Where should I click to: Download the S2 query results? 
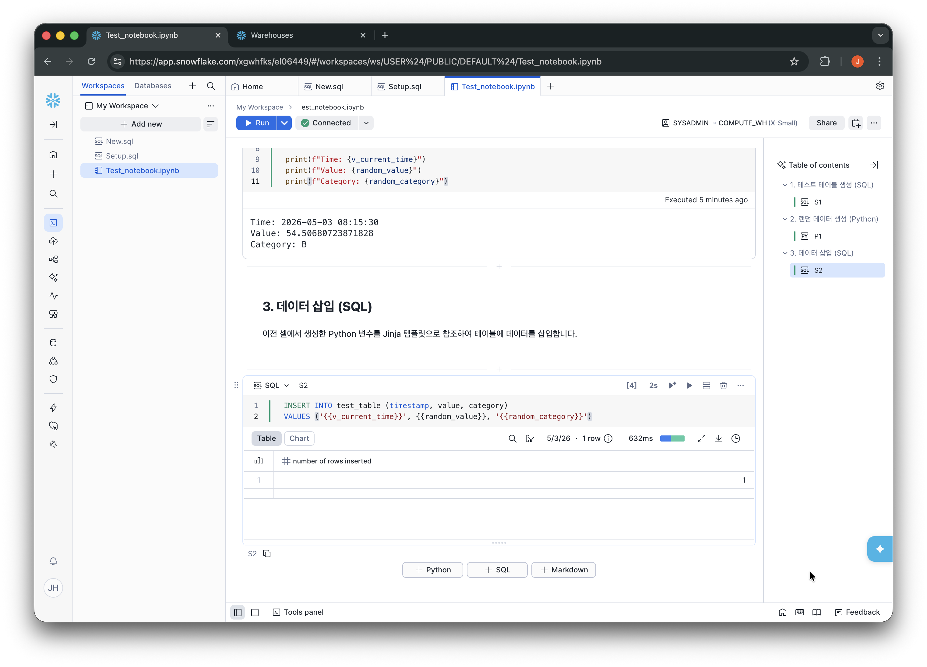coord(719,438)
